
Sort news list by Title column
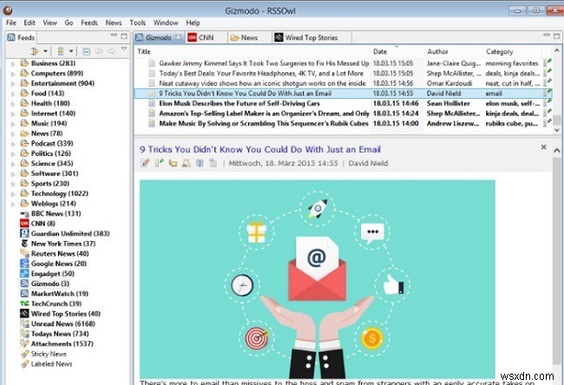coord(252,51)
